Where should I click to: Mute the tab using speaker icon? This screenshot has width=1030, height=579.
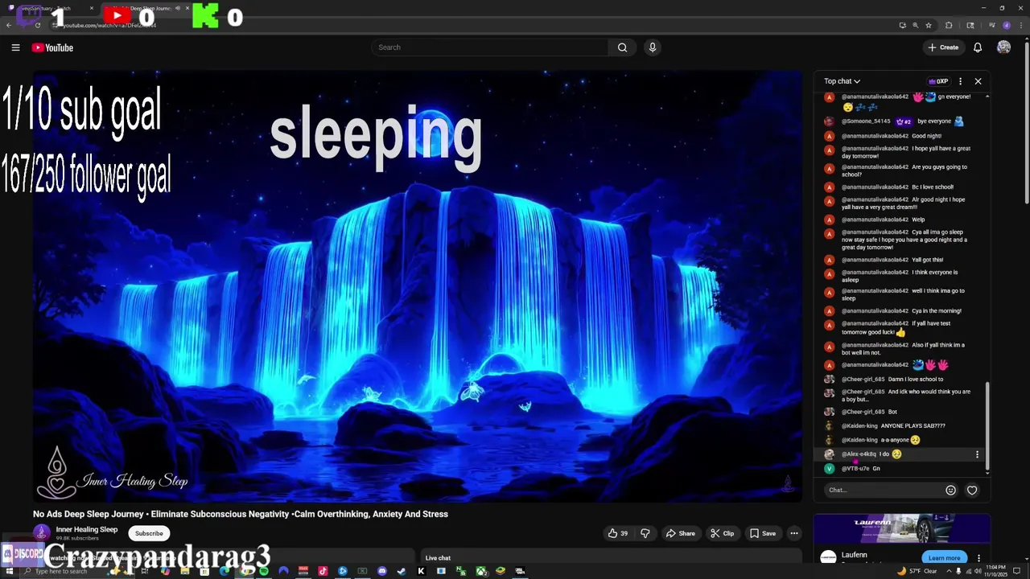tap(176, 8)
